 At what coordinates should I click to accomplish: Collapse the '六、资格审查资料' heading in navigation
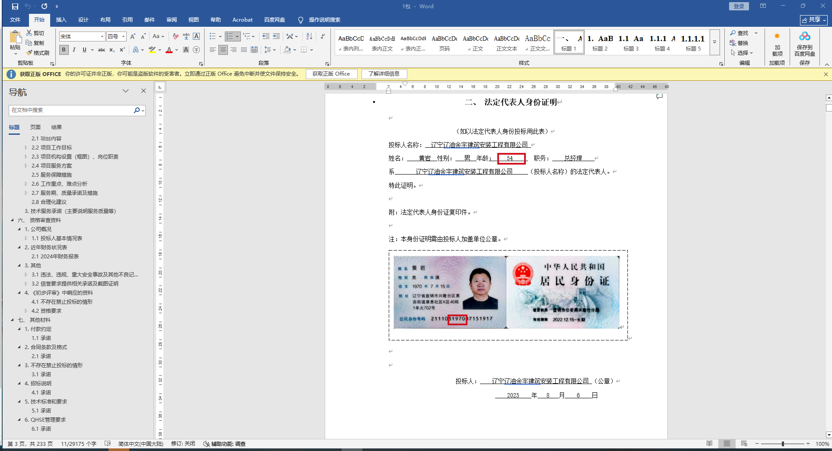point(12,220)
